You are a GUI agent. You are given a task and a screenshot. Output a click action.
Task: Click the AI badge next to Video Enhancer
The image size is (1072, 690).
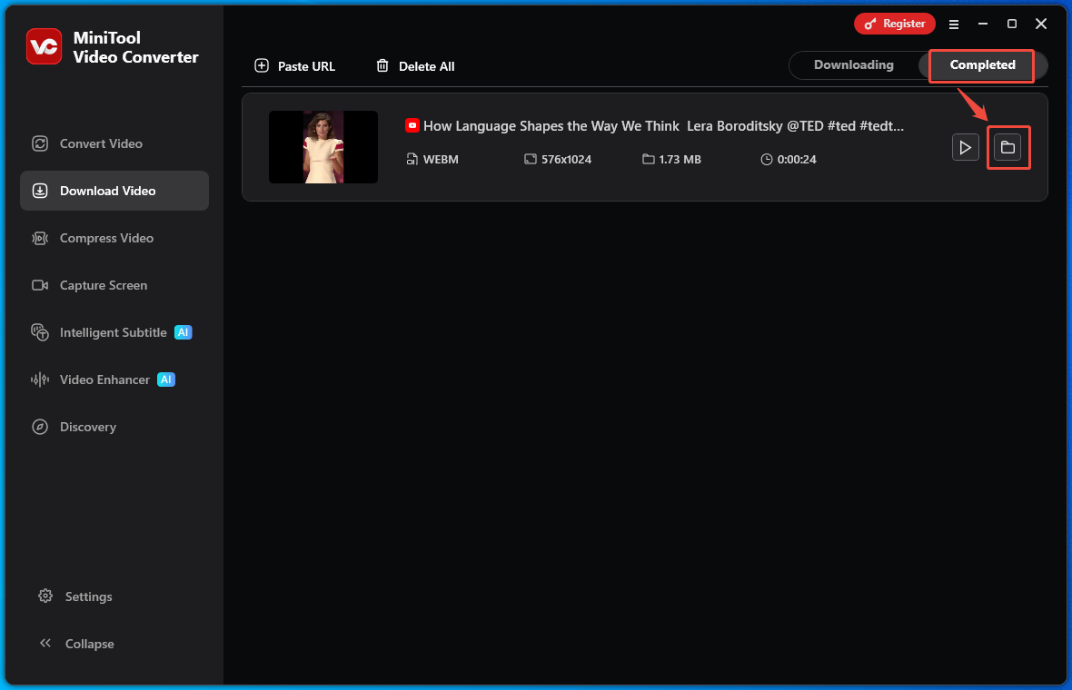pyautogui.click(x=166, y=379)
